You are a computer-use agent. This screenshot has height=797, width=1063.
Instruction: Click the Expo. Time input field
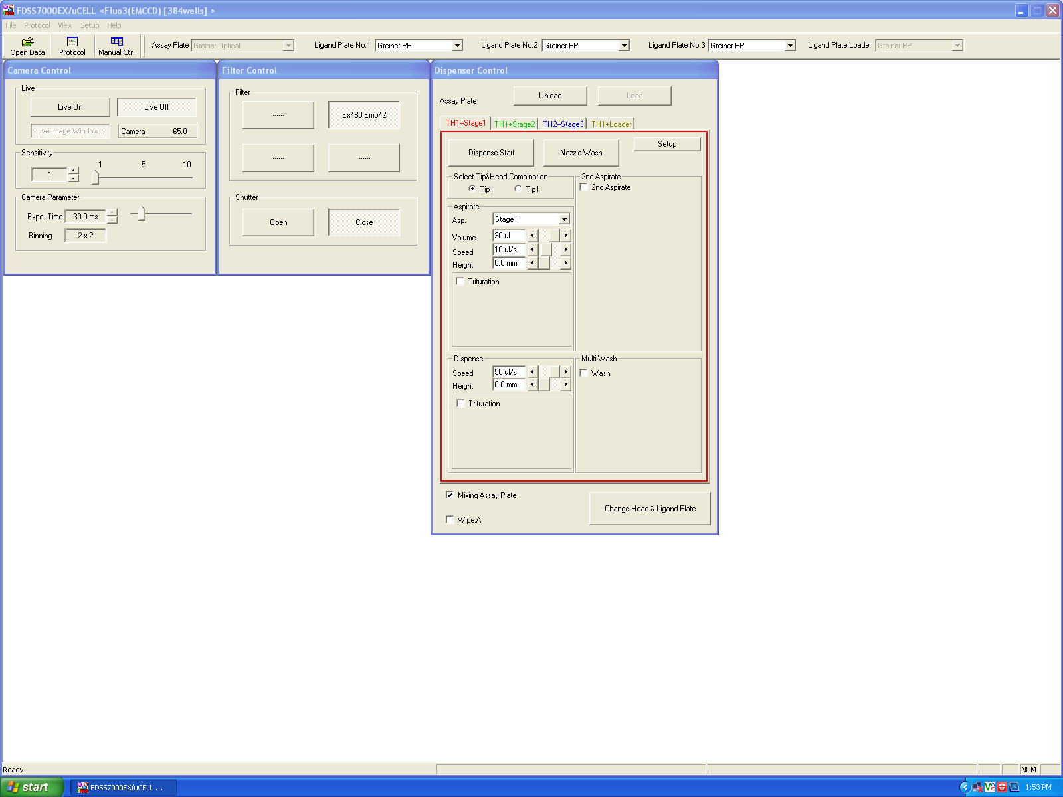click(x=85, y=217)
